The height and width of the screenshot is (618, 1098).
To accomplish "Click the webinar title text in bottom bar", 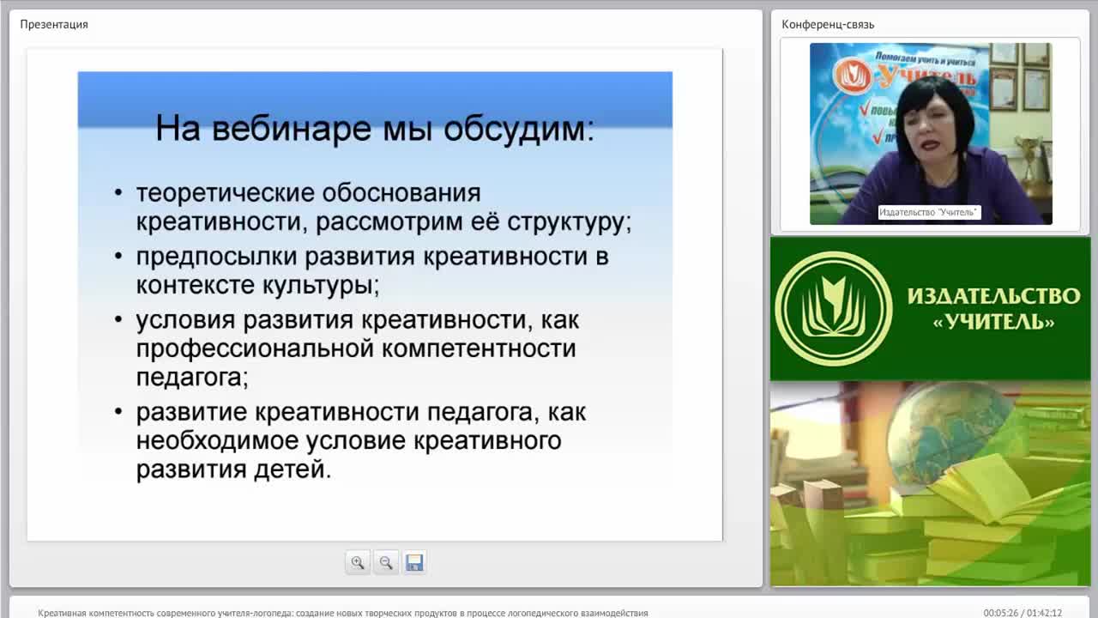I will (x=343, y=613).
